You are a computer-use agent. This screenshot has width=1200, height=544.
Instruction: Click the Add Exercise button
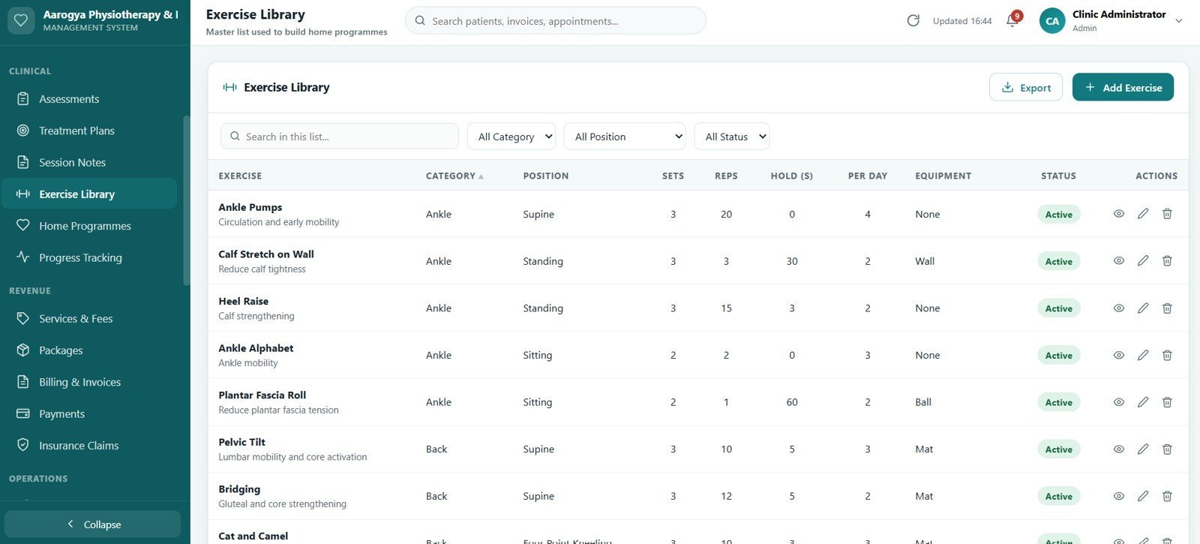(x=1123, y=87)
